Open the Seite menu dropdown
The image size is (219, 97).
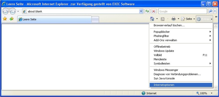[x=188, y=19]
